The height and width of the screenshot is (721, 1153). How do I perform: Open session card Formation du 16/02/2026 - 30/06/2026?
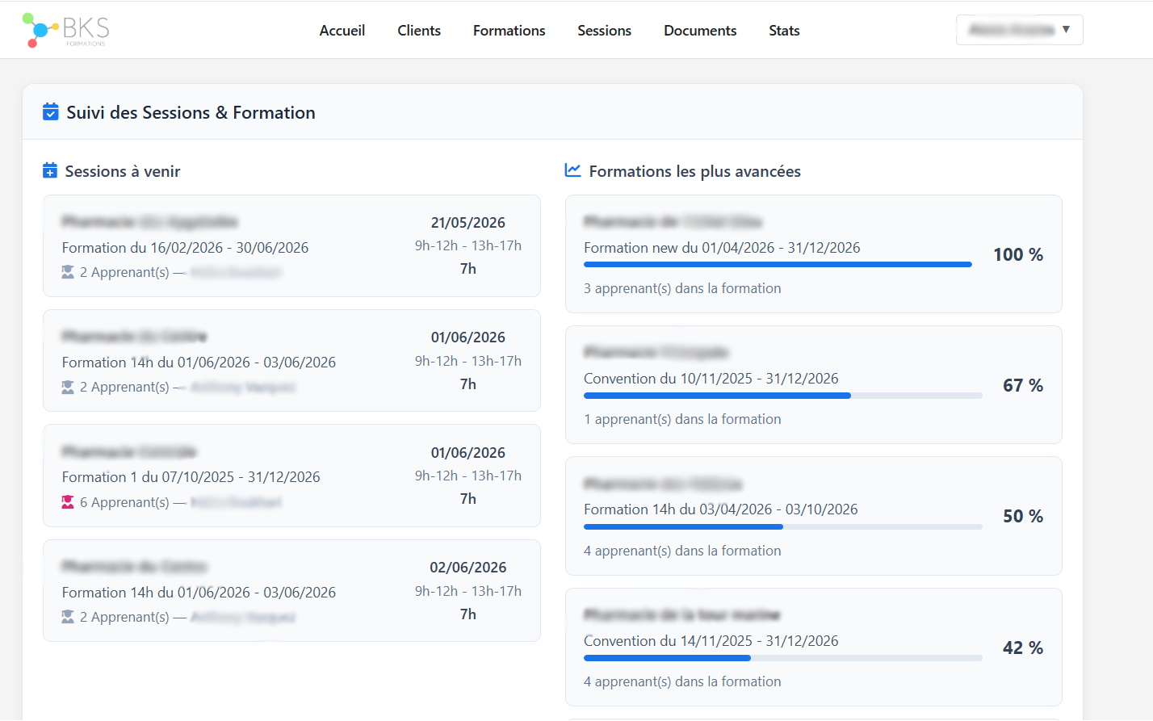point(291,246)
